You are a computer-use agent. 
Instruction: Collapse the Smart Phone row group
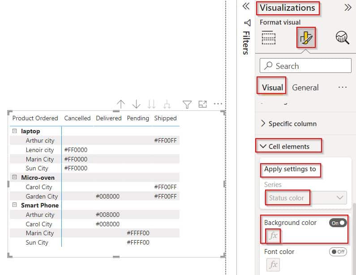point(14,205)
